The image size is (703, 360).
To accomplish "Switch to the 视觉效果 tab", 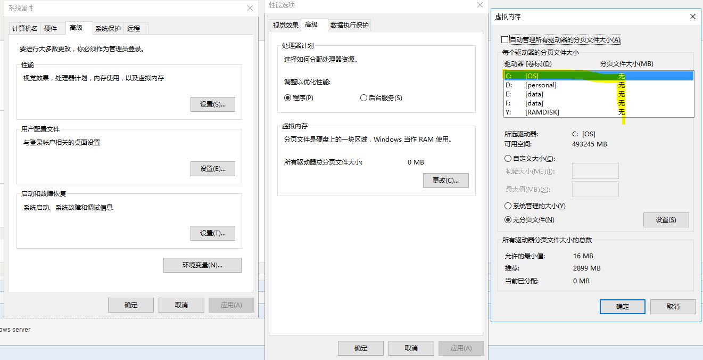I will (x=285, y=24).
